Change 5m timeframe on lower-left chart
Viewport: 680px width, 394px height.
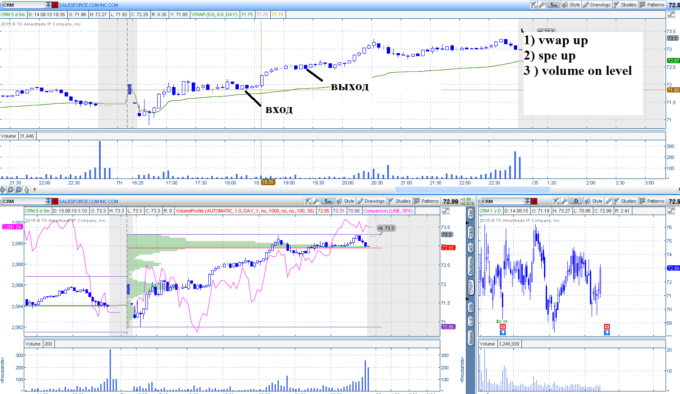click(328, 201)
